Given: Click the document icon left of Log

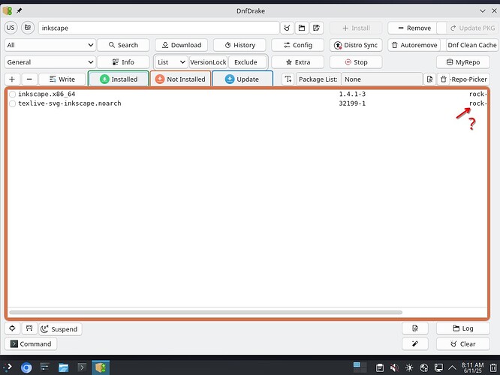Looking at the screenshot, I should coord(415,328).
